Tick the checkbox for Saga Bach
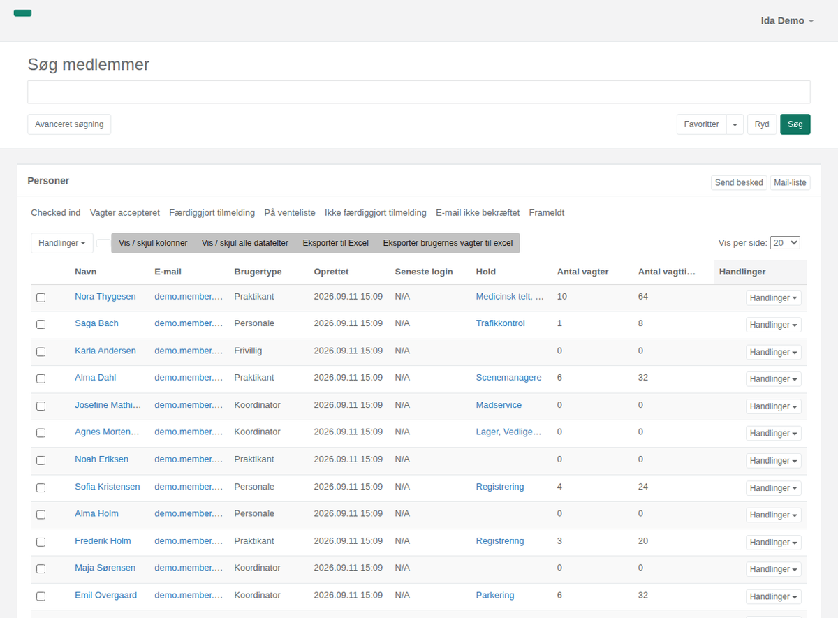 point(41,325)
